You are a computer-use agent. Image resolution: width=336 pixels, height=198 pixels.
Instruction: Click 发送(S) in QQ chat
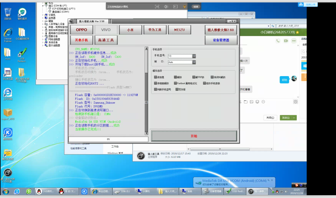tap(286, 118)
